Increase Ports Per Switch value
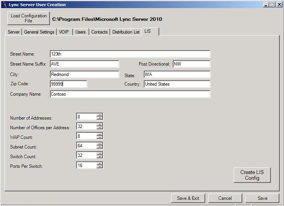 pos(100,164)
